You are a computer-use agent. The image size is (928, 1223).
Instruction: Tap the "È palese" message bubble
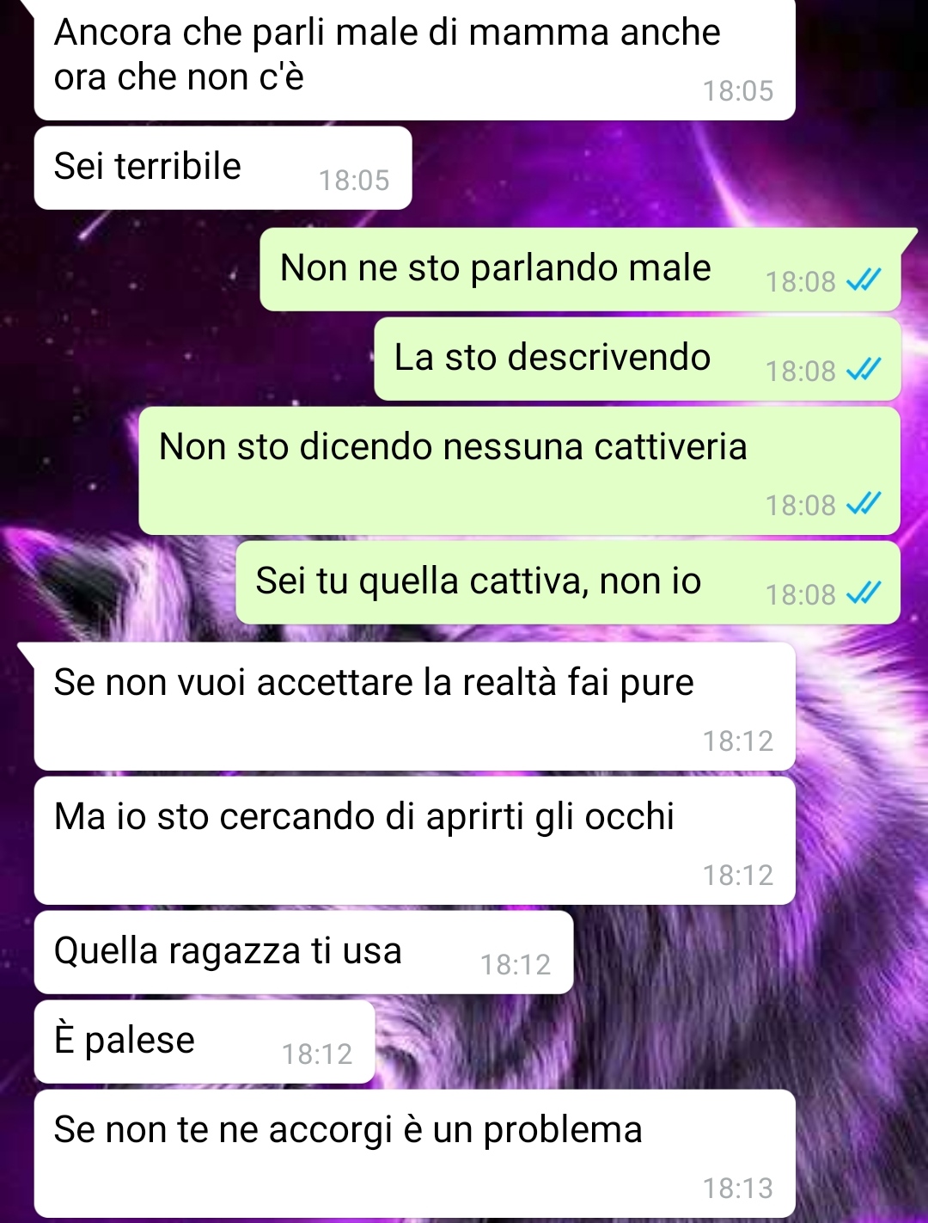coord(205,1042)
